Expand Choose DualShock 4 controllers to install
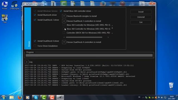Screen dimensions: 178x100 (x=64, y=42)
